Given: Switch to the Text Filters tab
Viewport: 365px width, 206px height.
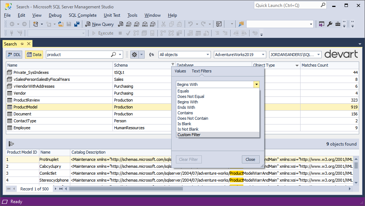Looking at the screenshot, I should [201, 71].
